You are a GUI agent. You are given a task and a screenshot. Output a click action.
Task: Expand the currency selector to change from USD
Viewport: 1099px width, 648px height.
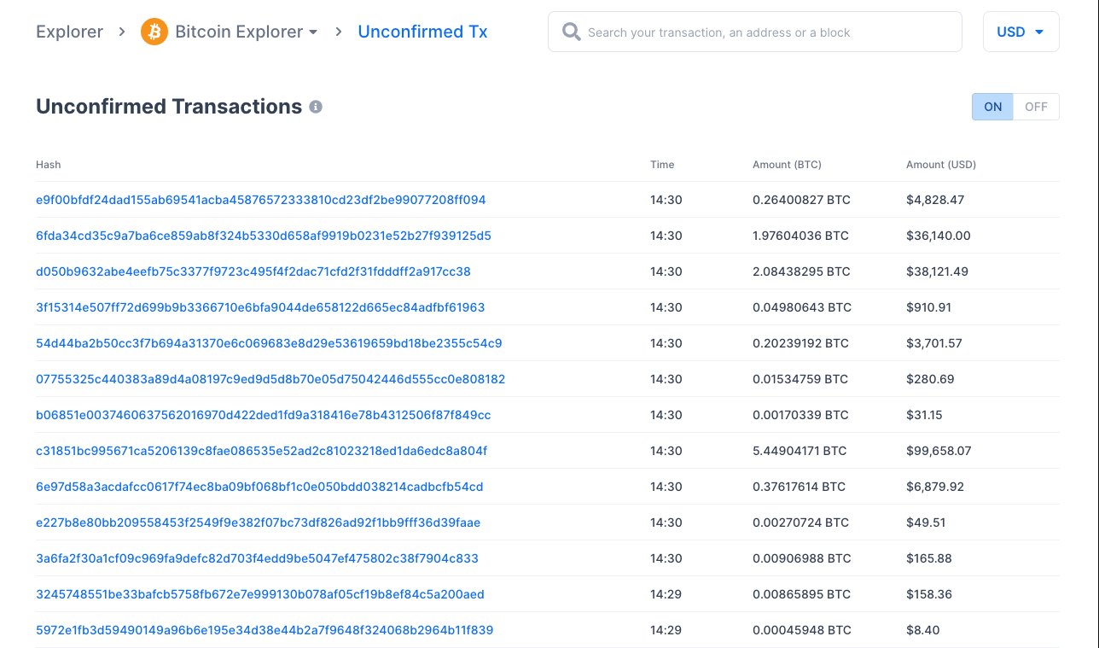coord(1020,32)
